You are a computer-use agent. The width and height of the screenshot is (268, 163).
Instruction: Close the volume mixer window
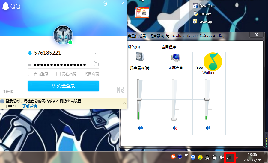257,35
